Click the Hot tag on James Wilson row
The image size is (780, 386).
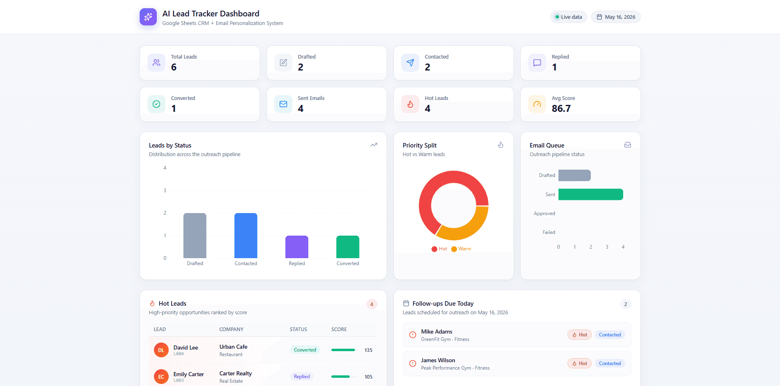(x=580, y=363)
